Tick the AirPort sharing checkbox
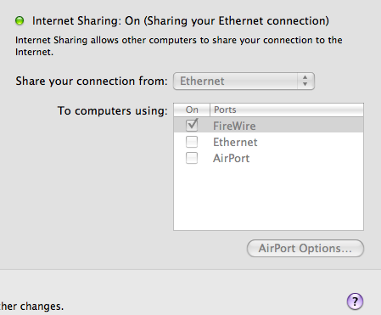Image resolution: width=381 pixels, height=315 pixels. (x=192, y=158)
